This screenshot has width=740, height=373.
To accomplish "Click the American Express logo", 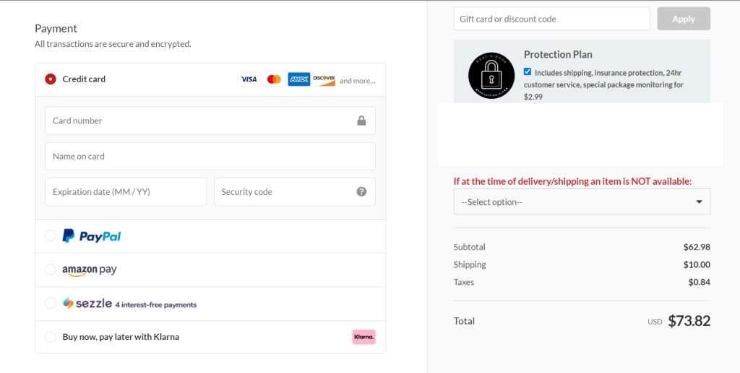I will 298,79.
